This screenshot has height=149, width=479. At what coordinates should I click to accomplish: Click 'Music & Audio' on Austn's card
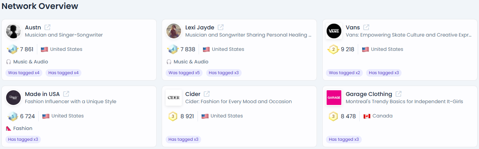tap(30, 62)
